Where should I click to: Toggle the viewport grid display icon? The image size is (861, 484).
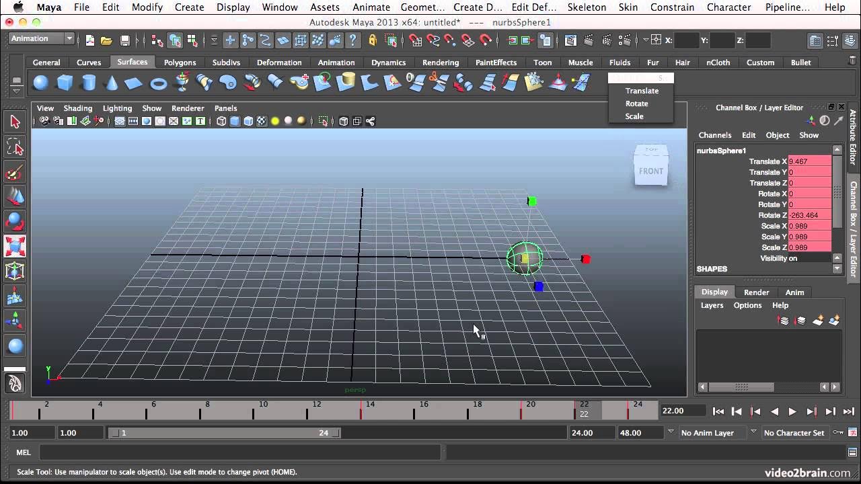point(120,121)
